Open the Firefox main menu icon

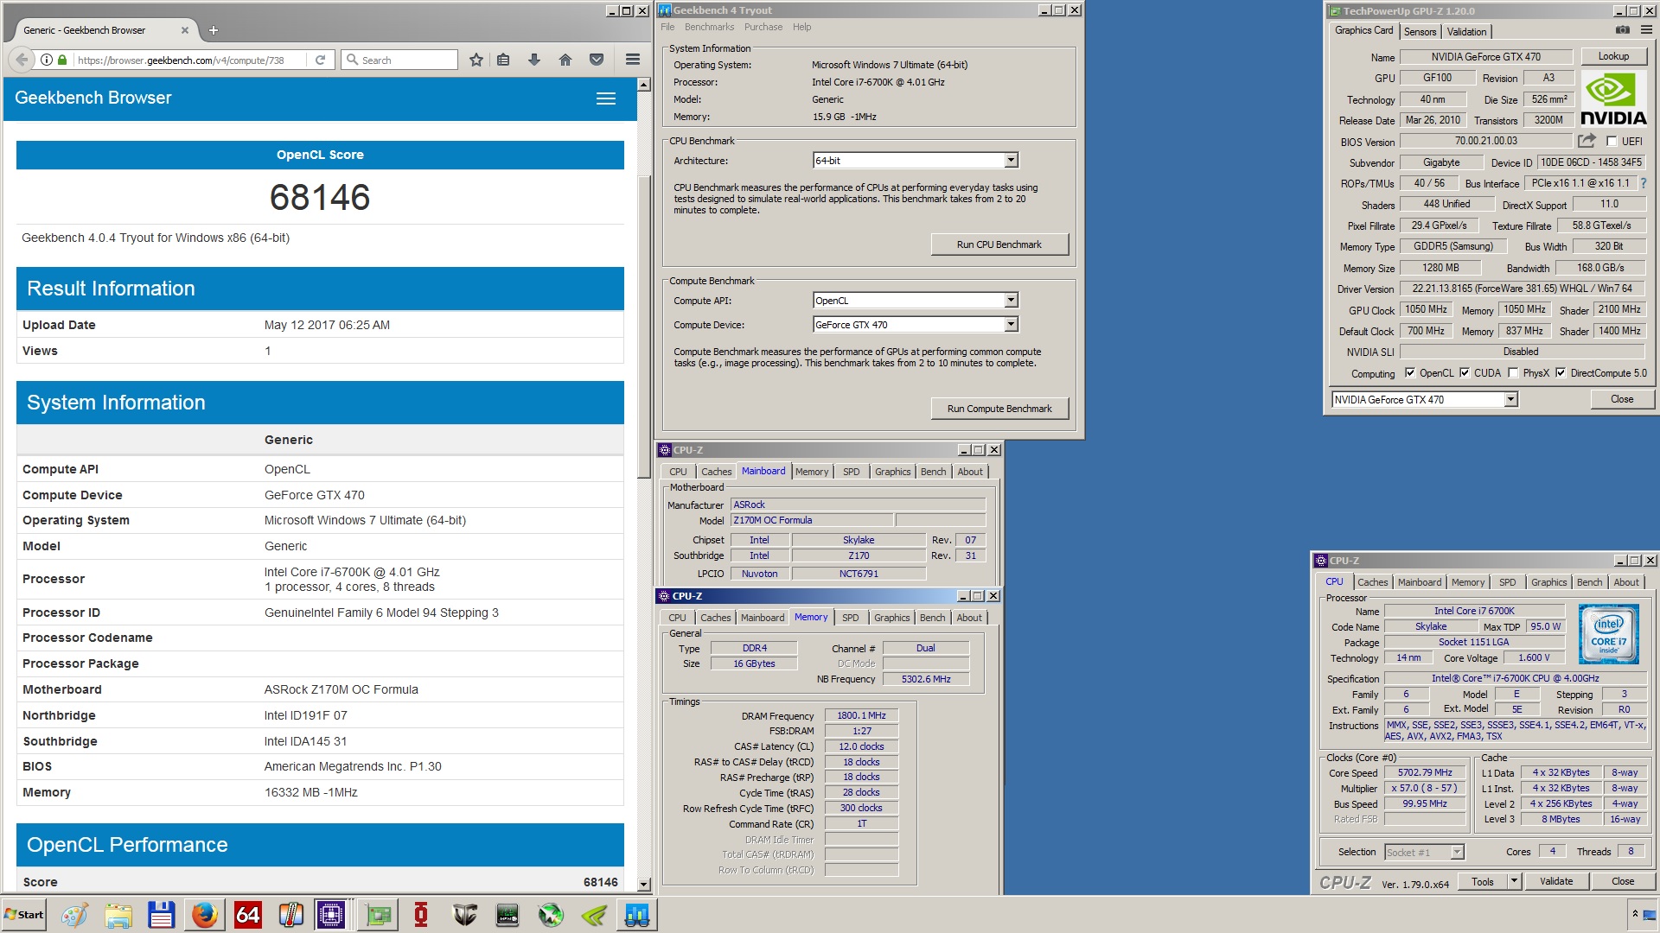coord(633,60)
